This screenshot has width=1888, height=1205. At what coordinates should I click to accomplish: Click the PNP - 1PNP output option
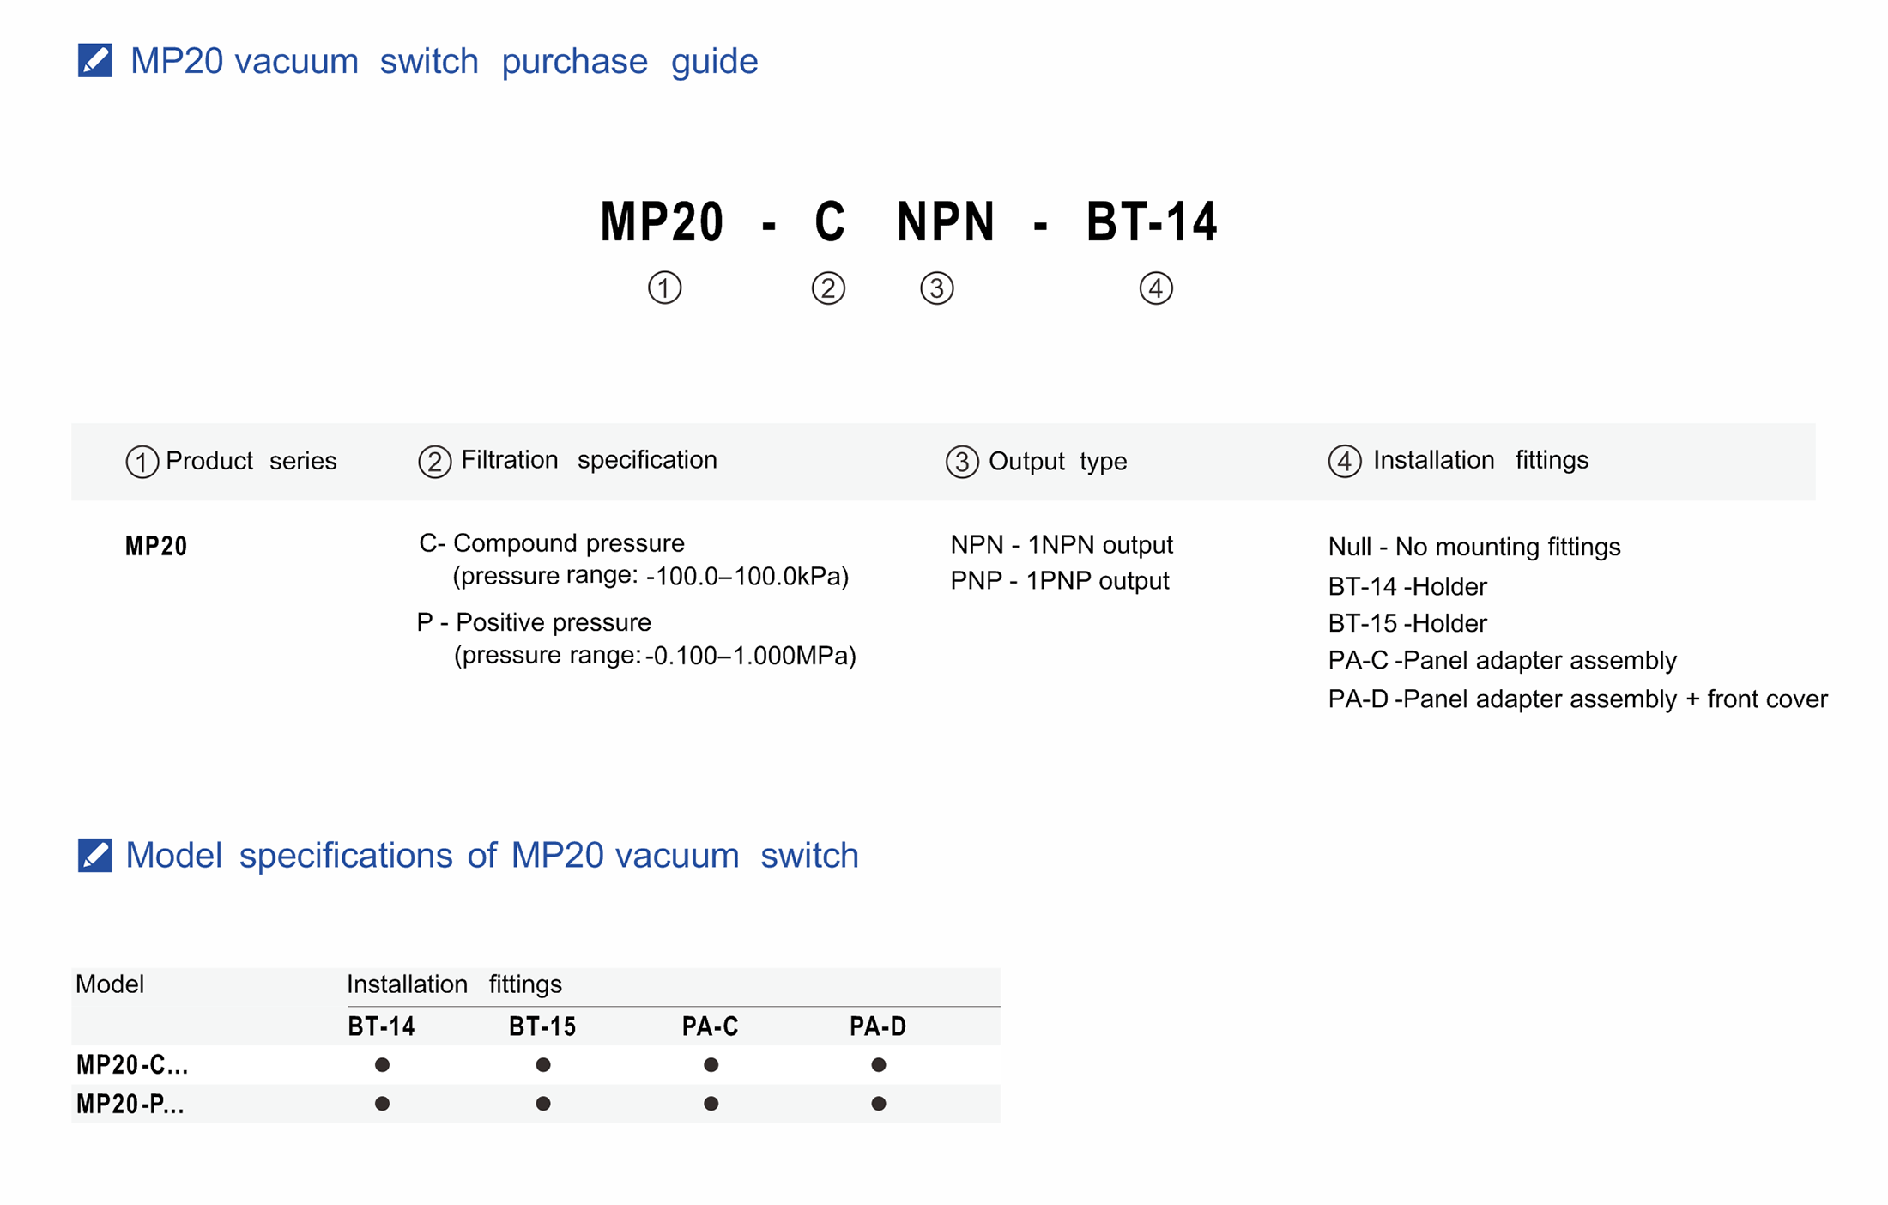(1059, 581)
